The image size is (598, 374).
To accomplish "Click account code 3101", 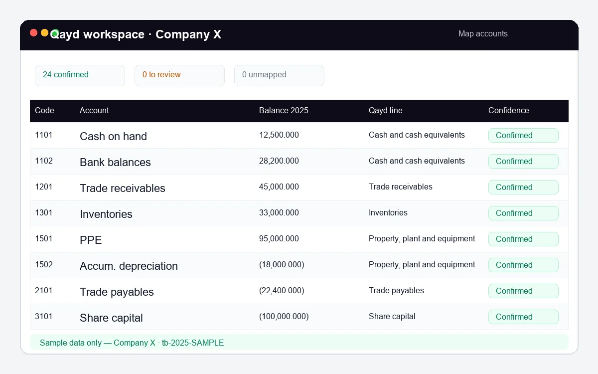I will point(44,316).
